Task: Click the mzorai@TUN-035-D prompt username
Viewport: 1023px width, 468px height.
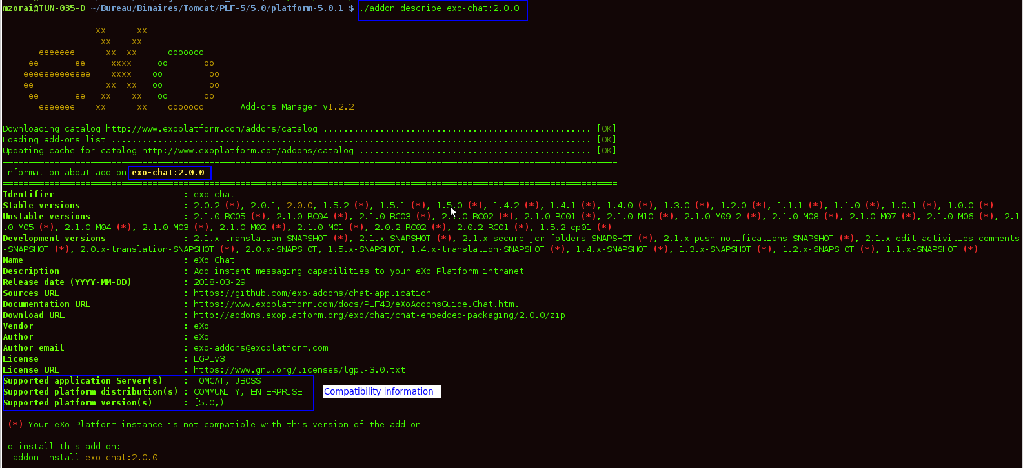Action: click(44, 8)
